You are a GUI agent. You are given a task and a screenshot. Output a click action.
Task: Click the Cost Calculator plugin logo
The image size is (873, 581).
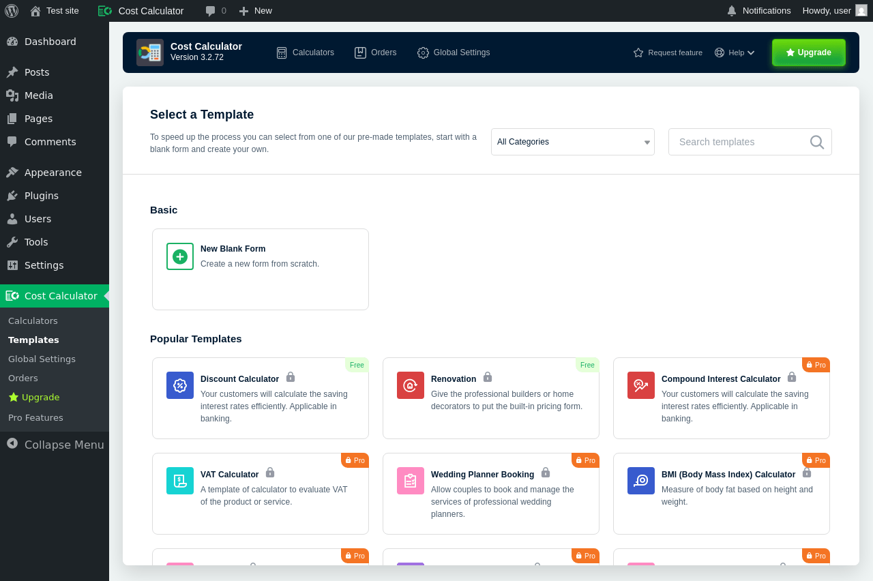pos(150,53)
